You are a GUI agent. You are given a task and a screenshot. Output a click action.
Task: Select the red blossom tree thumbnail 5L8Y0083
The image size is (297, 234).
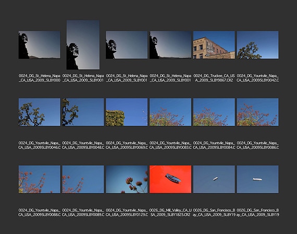click(170, 112)
